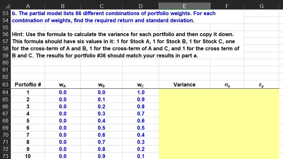283x159 pixels.
Task: Click wC value 0.3 in row 71
Action: pos(141,142)
